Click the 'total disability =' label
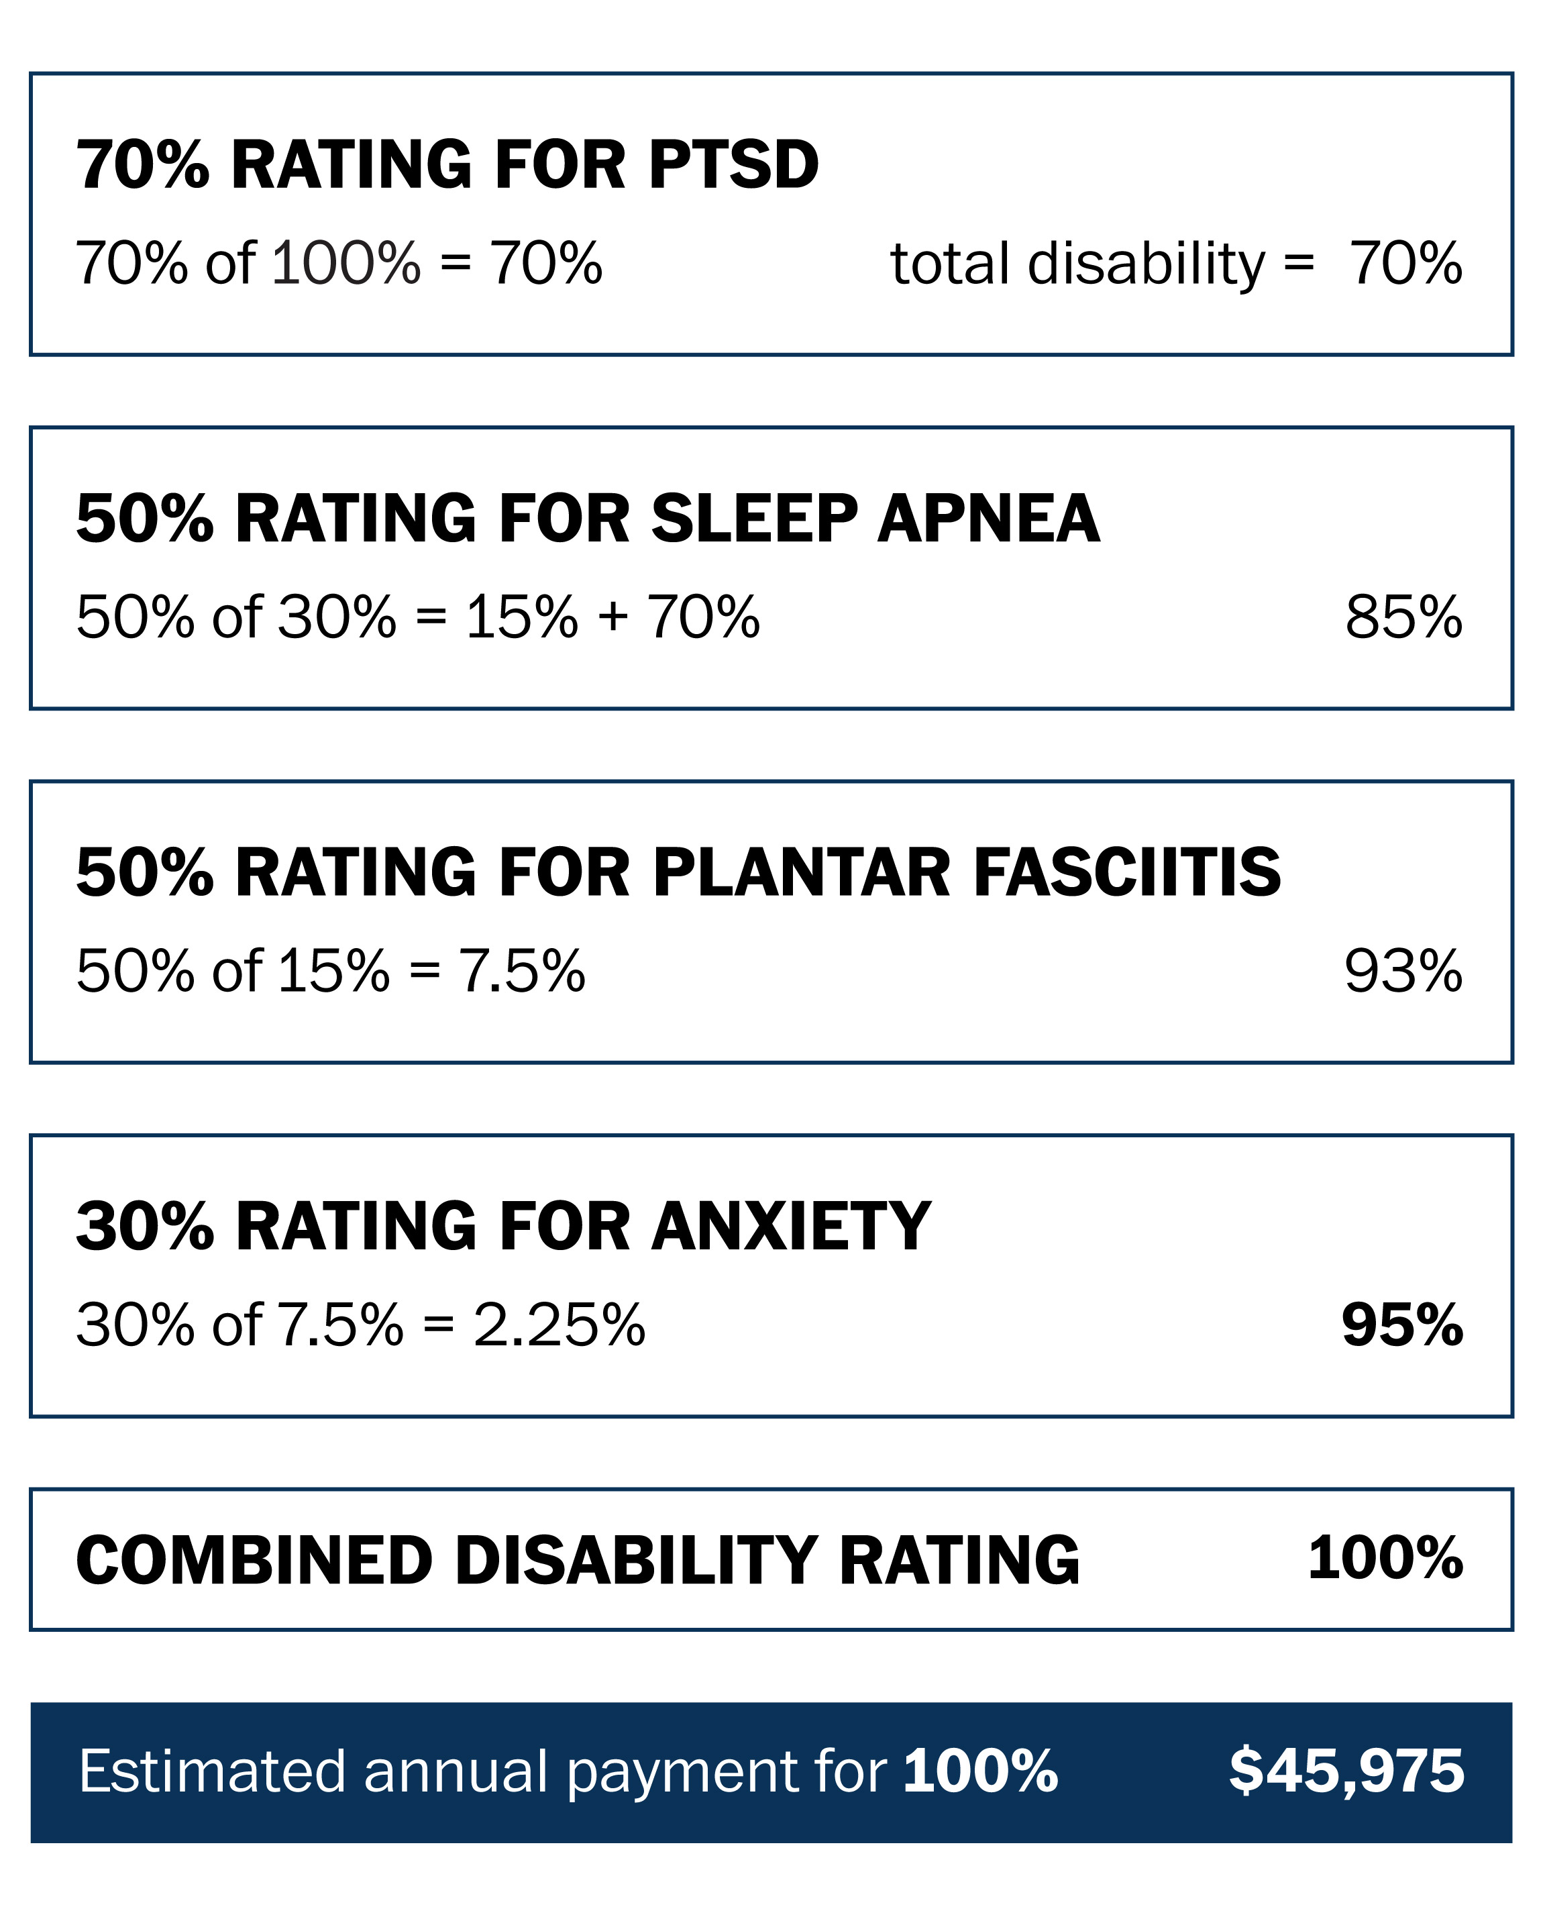 (1102, 264)
